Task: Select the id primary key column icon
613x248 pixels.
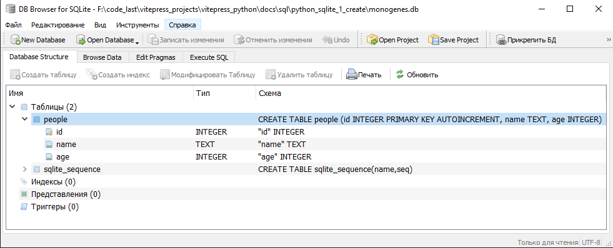Action: 49,132
